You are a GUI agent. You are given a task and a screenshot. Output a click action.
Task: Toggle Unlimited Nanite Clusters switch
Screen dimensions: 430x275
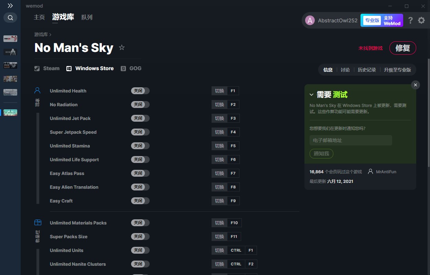point(140,264)
